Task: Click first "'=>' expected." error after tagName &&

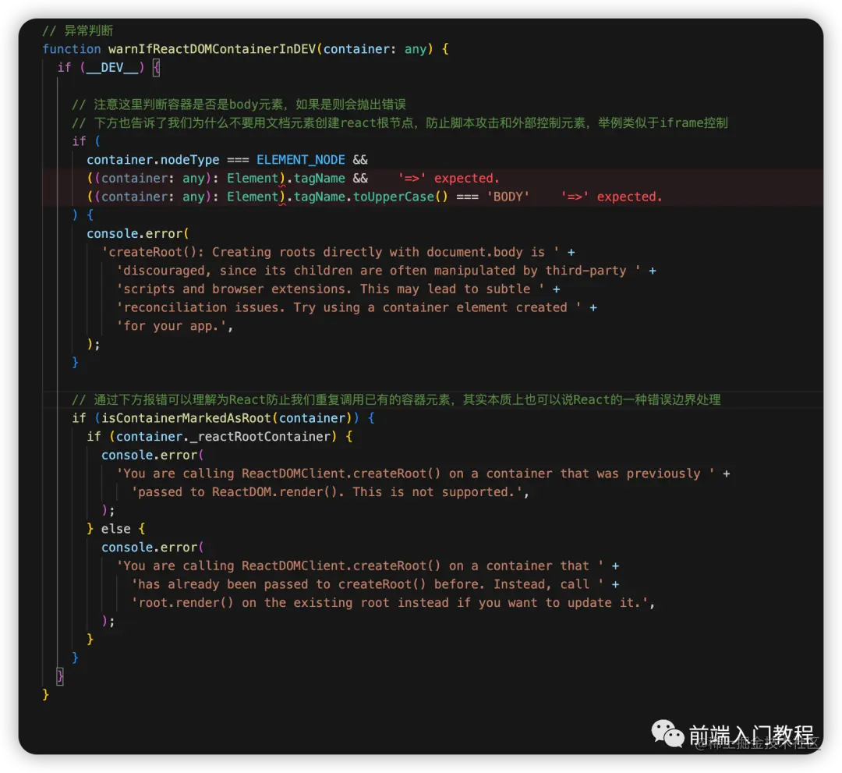Action: [x=449, y=179]
